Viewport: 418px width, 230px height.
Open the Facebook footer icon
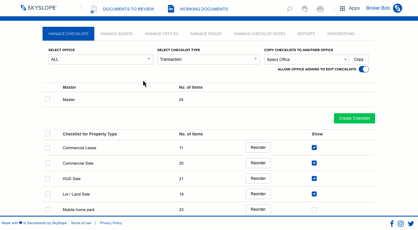coord(392,224)
